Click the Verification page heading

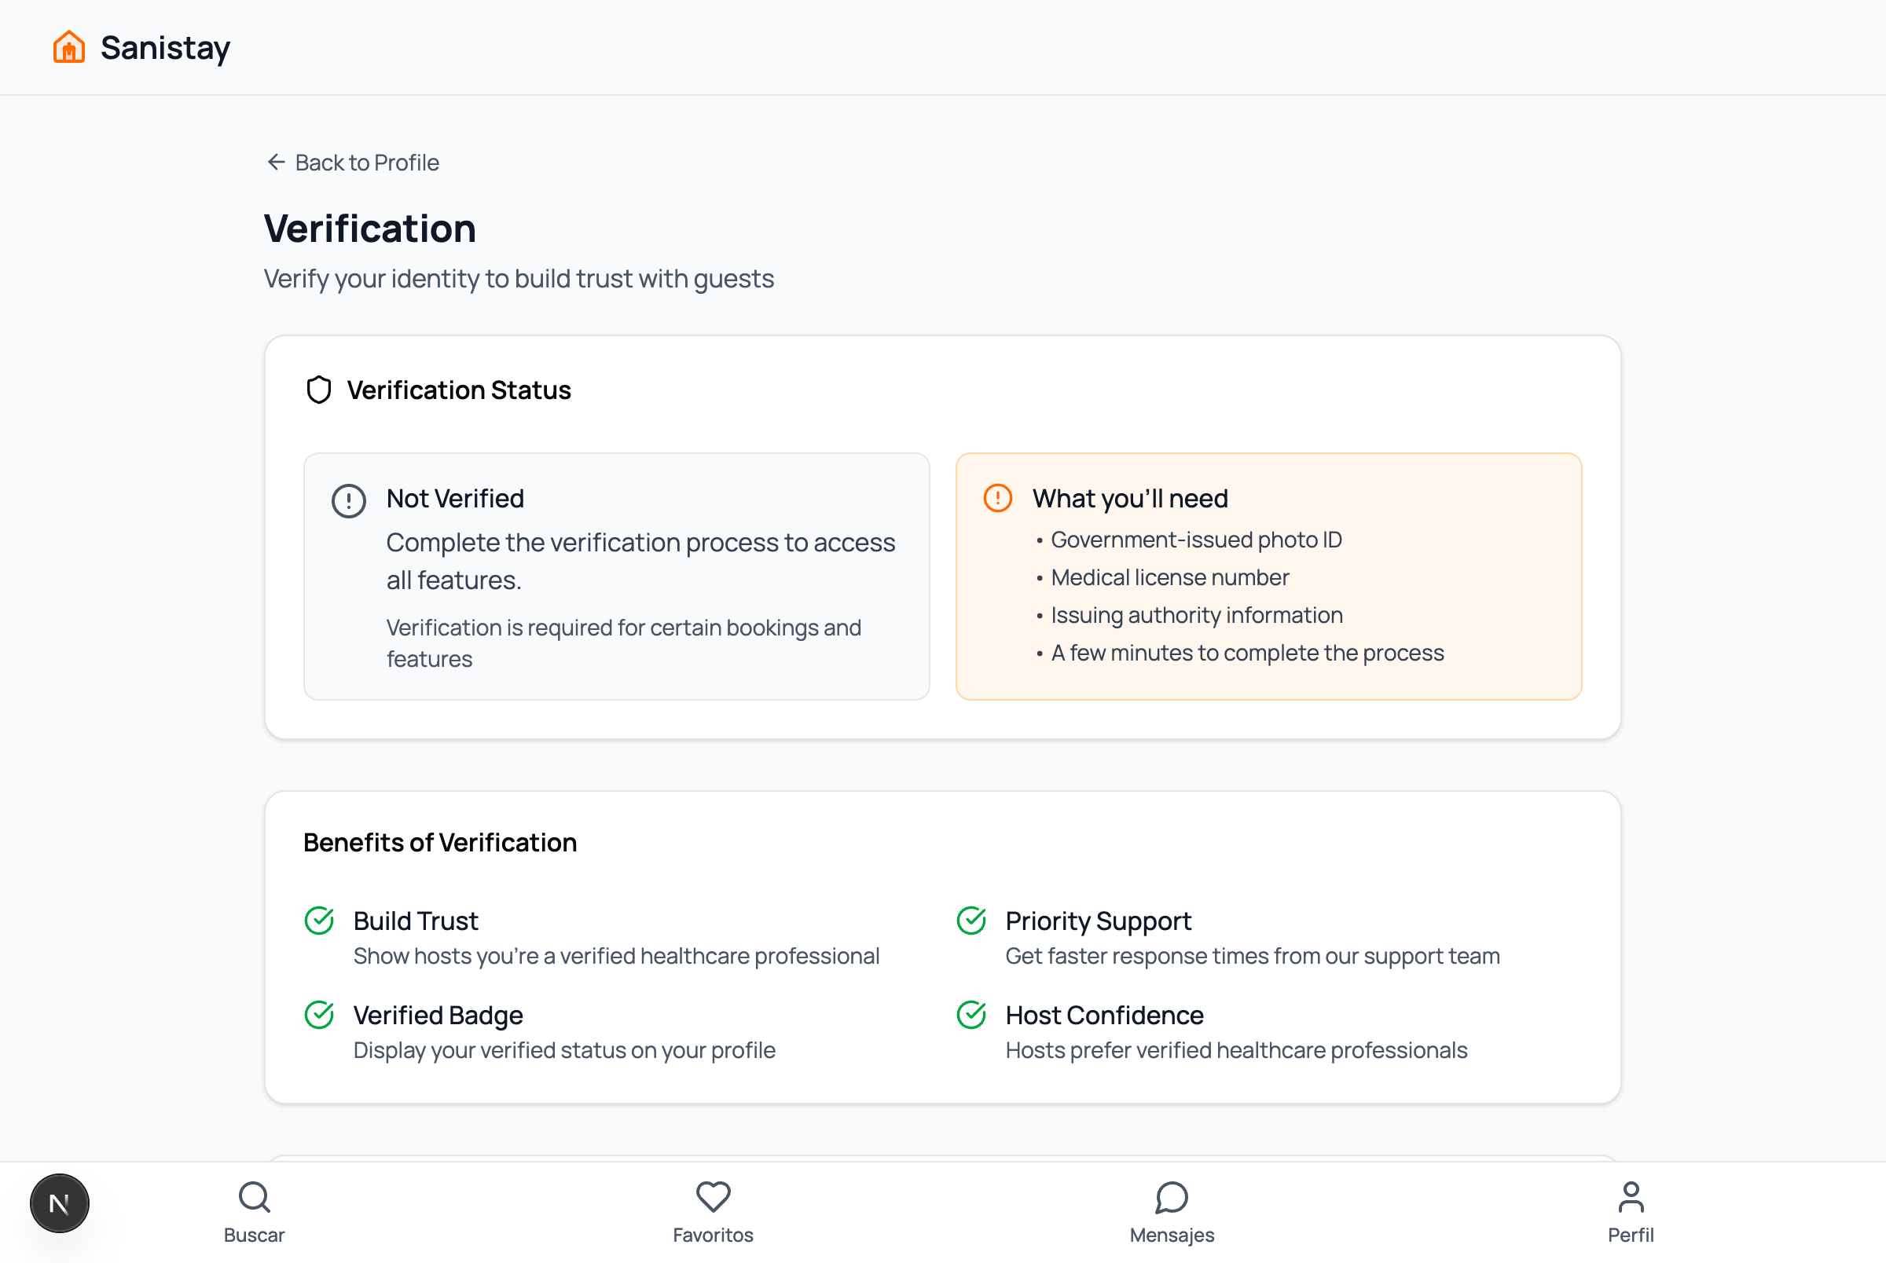(369, 229)
